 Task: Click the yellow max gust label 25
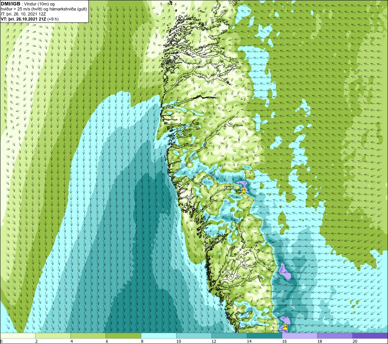coord(244,190)
